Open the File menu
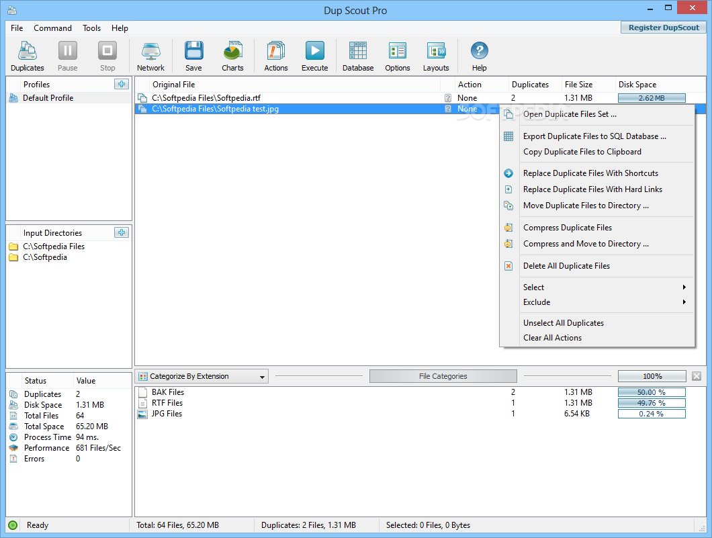712x538 pixels. coord(17,28)
